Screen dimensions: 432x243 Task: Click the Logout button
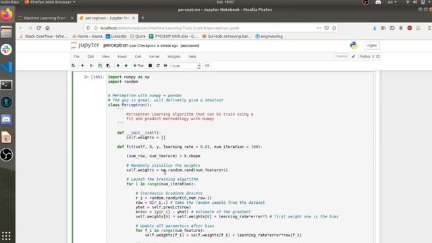tap(371, 45)
